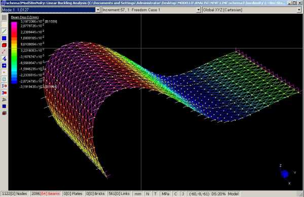Click the mm length unit indicator
304x197 pixels.
[138, 193]
